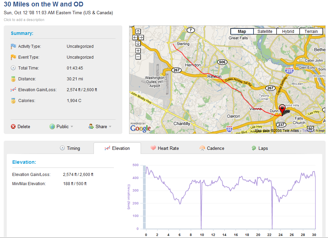The image size is (328, 238).
Task: Click to add a description text
Action: point(24,20)
